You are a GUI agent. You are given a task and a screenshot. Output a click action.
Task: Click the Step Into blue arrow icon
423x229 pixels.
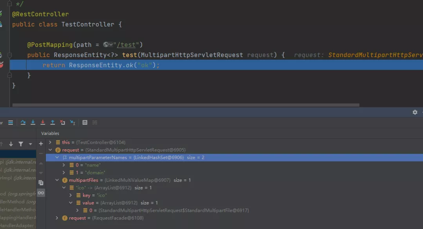33,122
